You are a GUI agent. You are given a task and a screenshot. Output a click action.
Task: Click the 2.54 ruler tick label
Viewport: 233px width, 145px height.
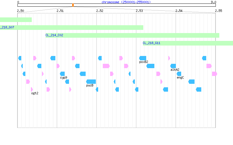(179, 11)
